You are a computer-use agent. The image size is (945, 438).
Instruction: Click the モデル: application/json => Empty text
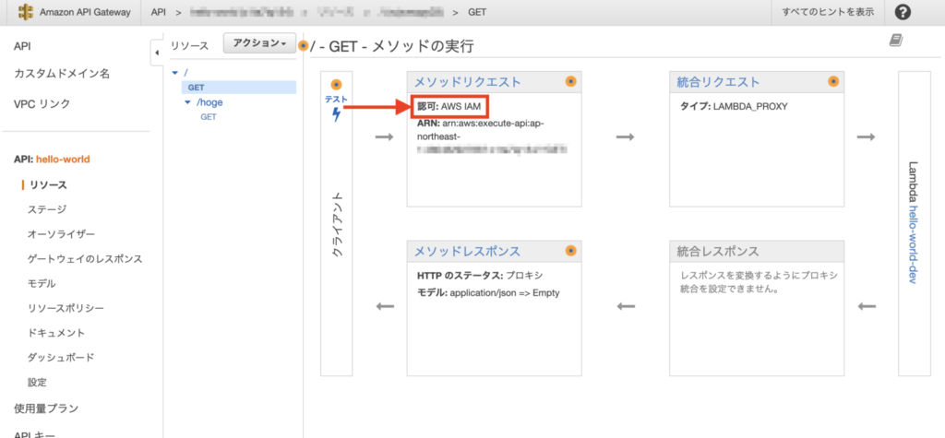click(x=488, y=293)
